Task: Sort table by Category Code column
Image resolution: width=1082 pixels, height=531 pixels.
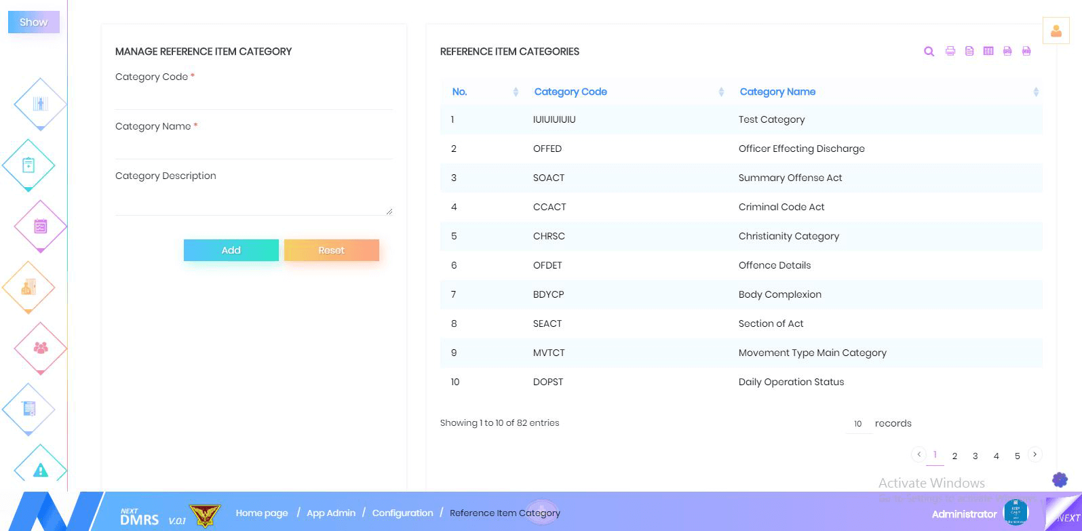Action: (571, 92)
